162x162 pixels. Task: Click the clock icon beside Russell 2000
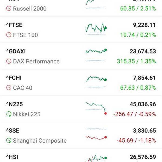pos(9,8)
